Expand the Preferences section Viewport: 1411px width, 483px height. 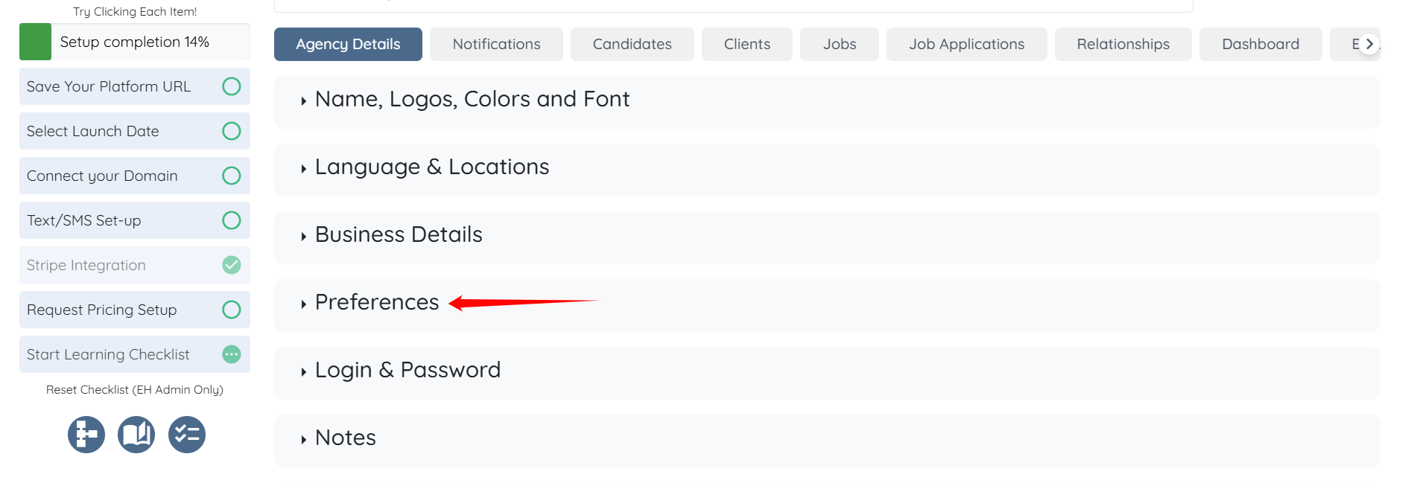376,303
